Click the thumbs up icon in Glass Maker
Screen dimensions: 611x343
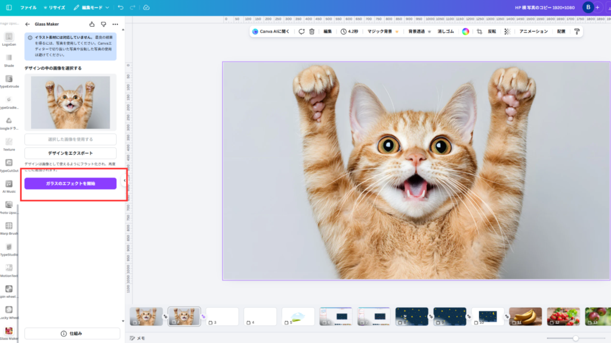[92, 24]
